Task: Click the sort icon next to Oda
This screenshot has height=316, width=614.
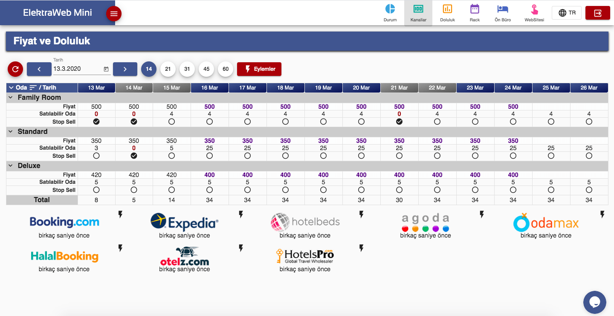Action: (33, 87)
